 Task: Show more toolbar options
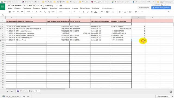pos(142,12)
